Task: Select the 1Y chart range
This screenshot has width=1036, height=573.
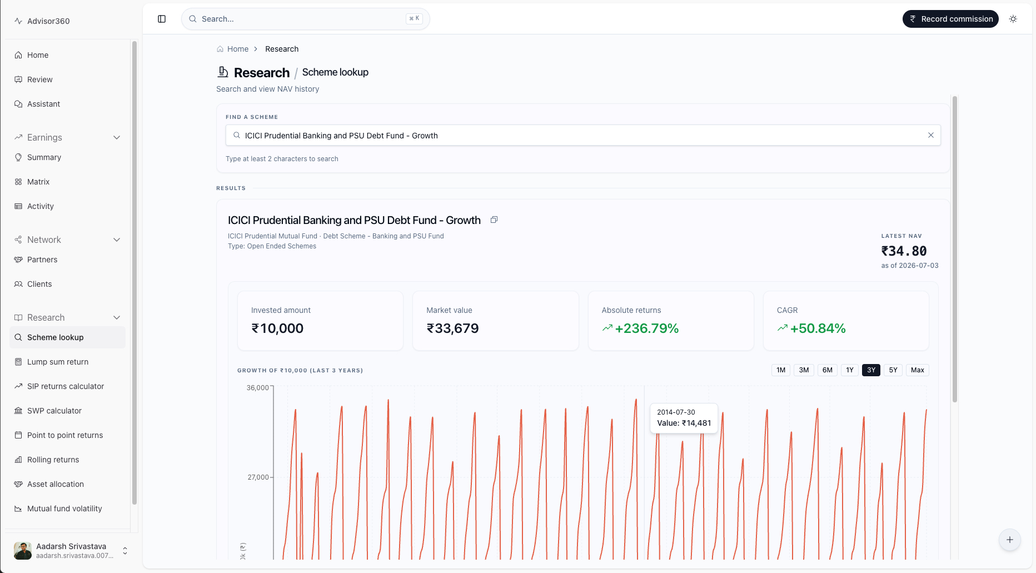Action: point(850,370)
